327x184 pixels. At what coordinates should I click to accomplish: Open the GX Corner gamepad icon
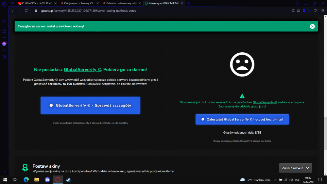point(12,3)
